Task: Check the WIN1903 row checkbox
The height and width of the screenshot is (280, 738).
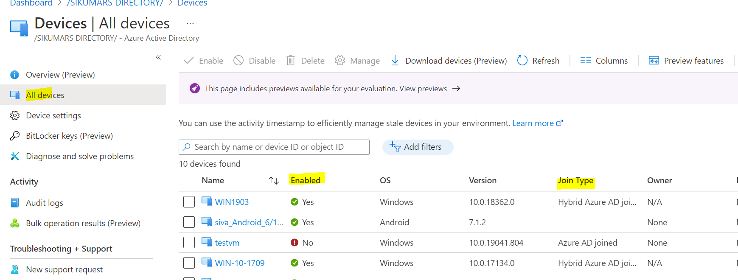Action: 189,202
